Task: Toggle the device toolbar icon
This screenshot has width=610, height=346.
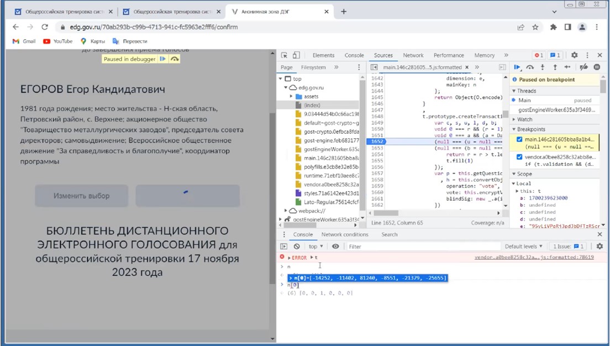Action: (x=296, y=55)
